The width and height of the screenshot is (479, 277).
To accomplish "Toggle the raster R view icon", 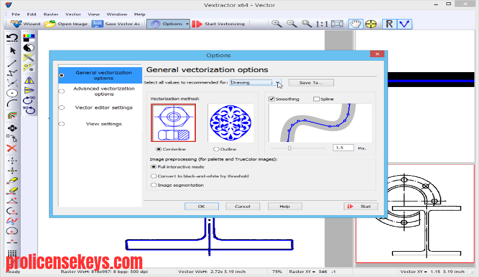I will (x=390, y=24).
